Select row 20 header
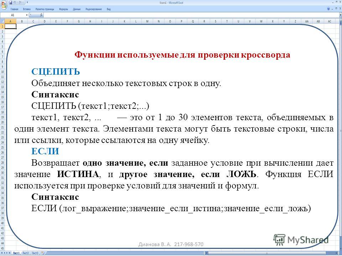342x256 pixels. (2, 122)
